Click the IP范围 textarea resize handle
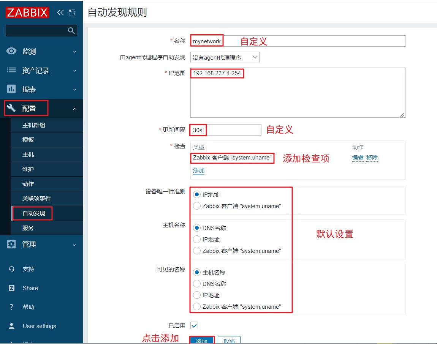The image size is (437, 344). click(402, 115)
